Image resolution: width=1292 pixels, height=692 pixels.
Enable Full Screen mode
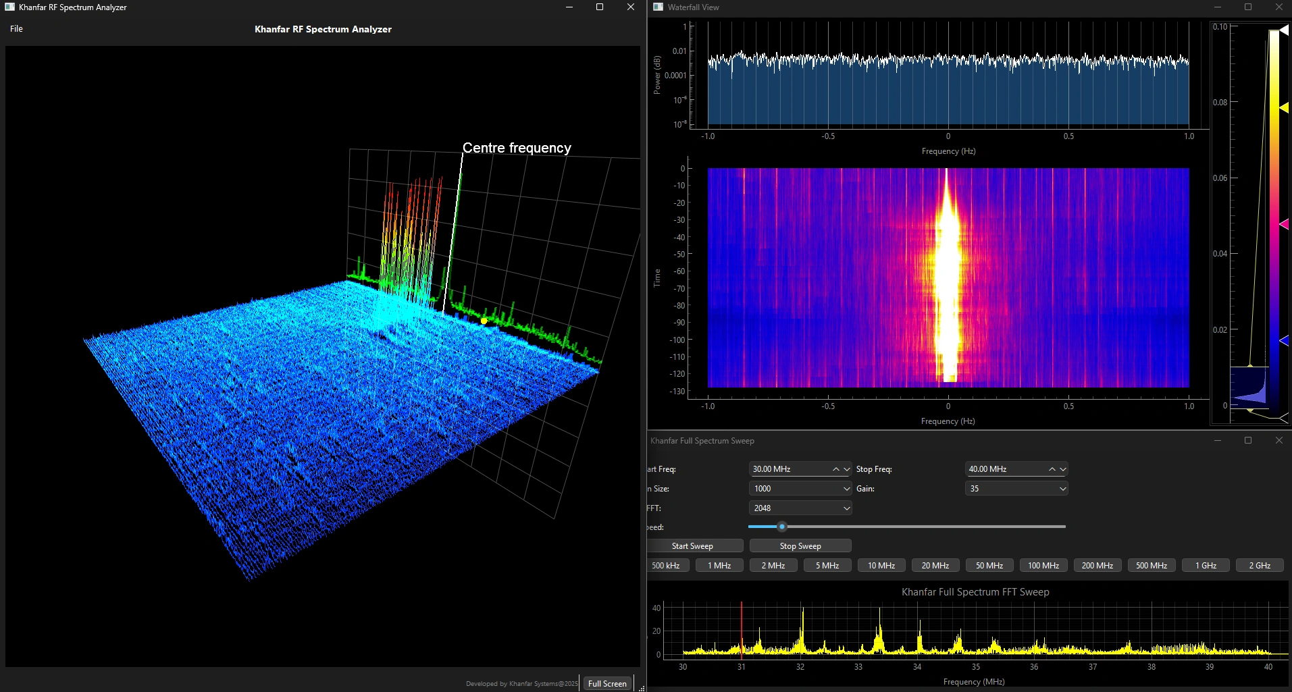(x=606, y=683)
